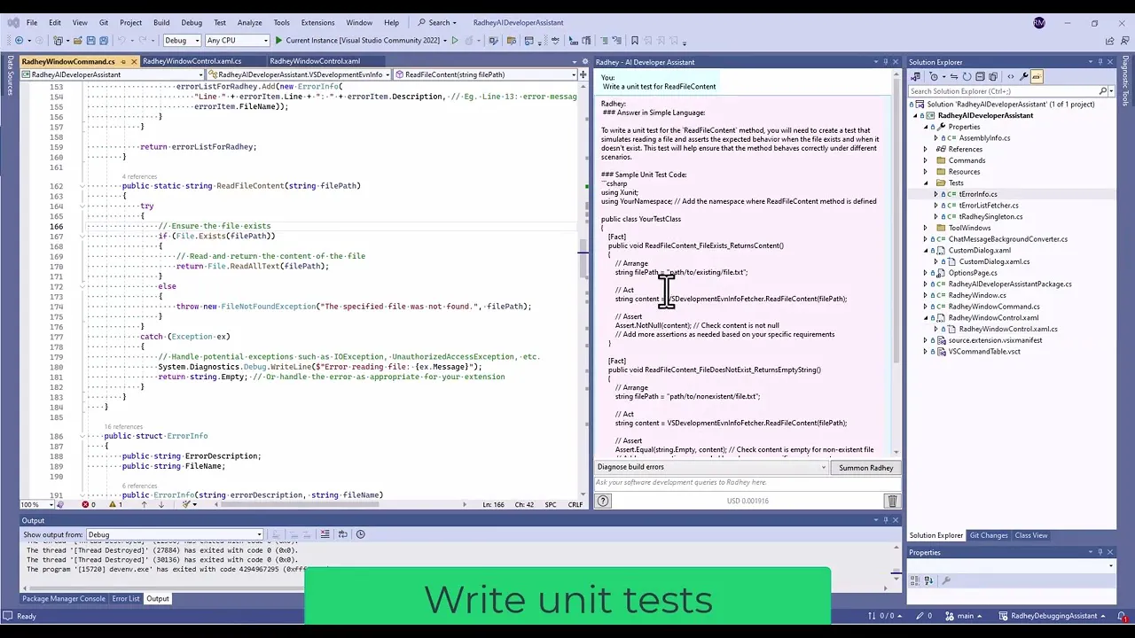Screen dimensions: 1135x638
Task: Click the clock icon in Output toolbar
Action: click(360, 534)
